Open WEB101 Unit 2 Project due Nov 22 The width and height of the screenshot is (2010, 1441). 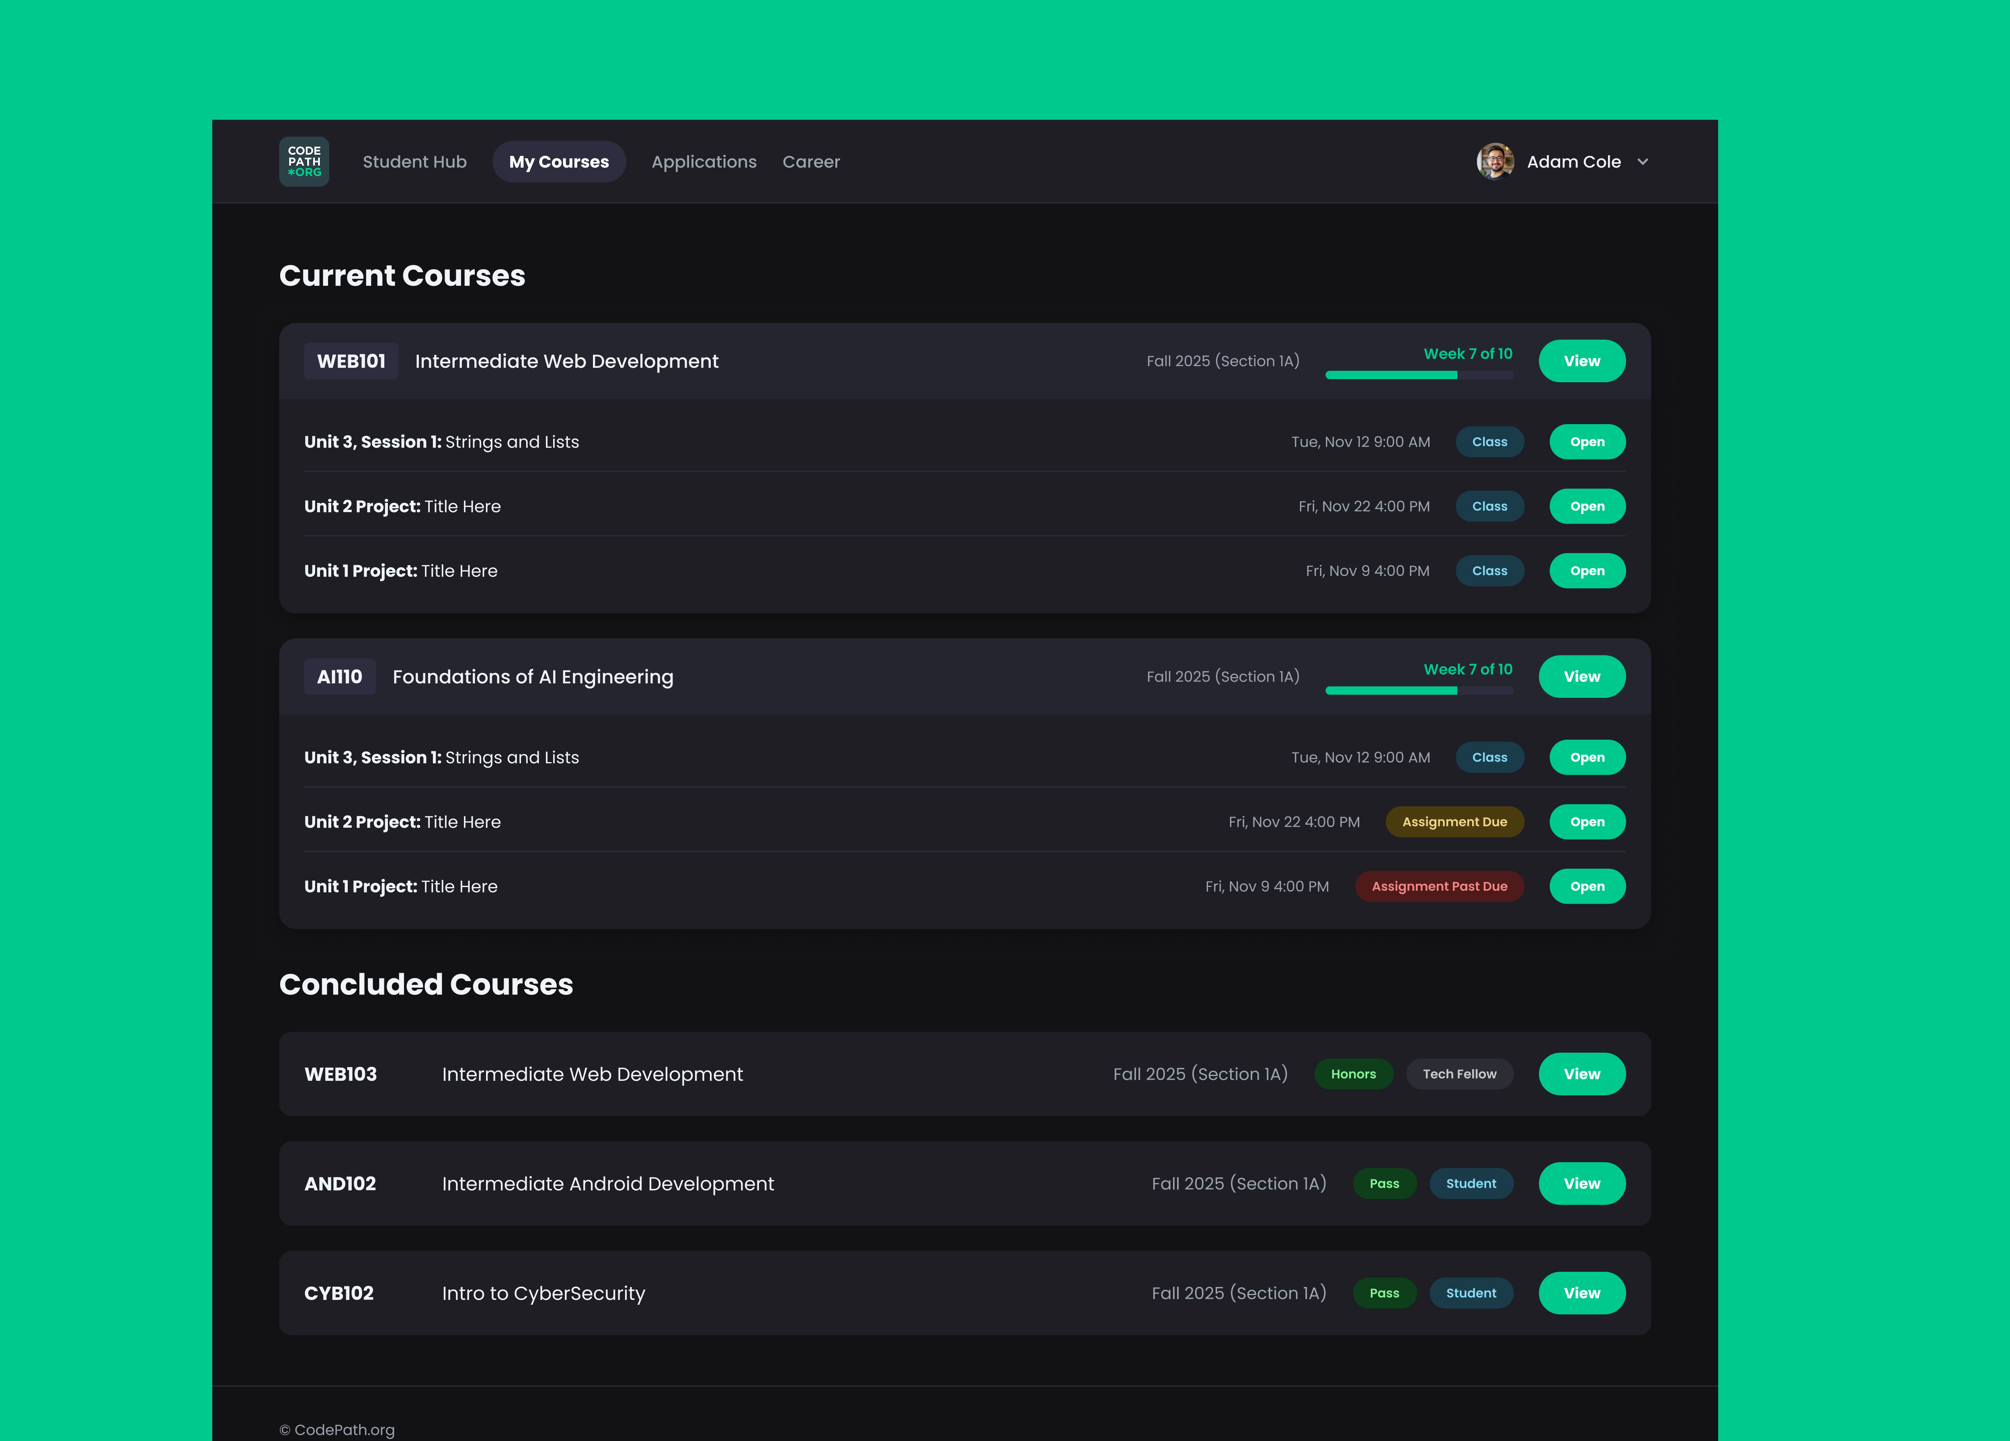1587,506
